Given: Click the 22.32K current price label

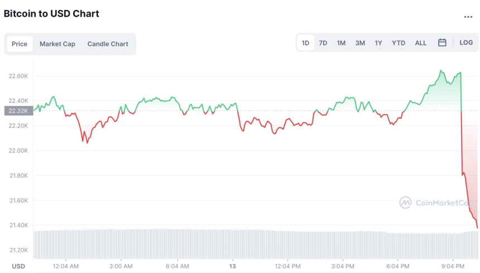Looking at the screenshot, I should point(19,111).
